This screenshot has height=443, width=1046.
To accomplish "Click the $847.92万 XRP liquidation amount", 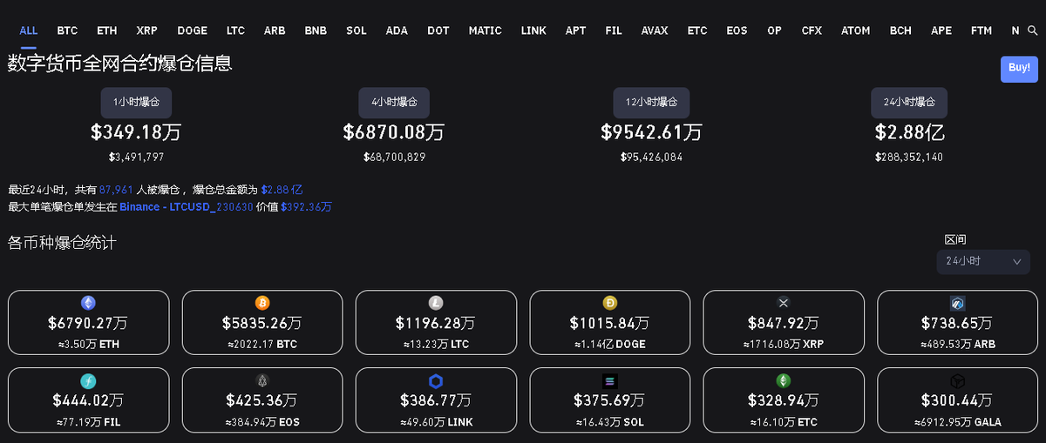I will pyautogui.click(x=784, y=324).
